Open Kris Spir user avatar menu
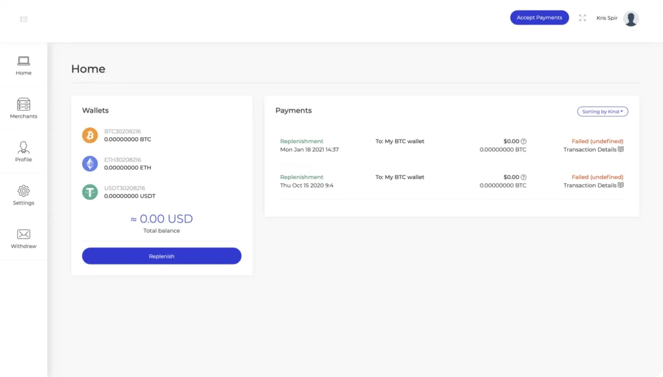The image size is (663, 377). (631, 18)
